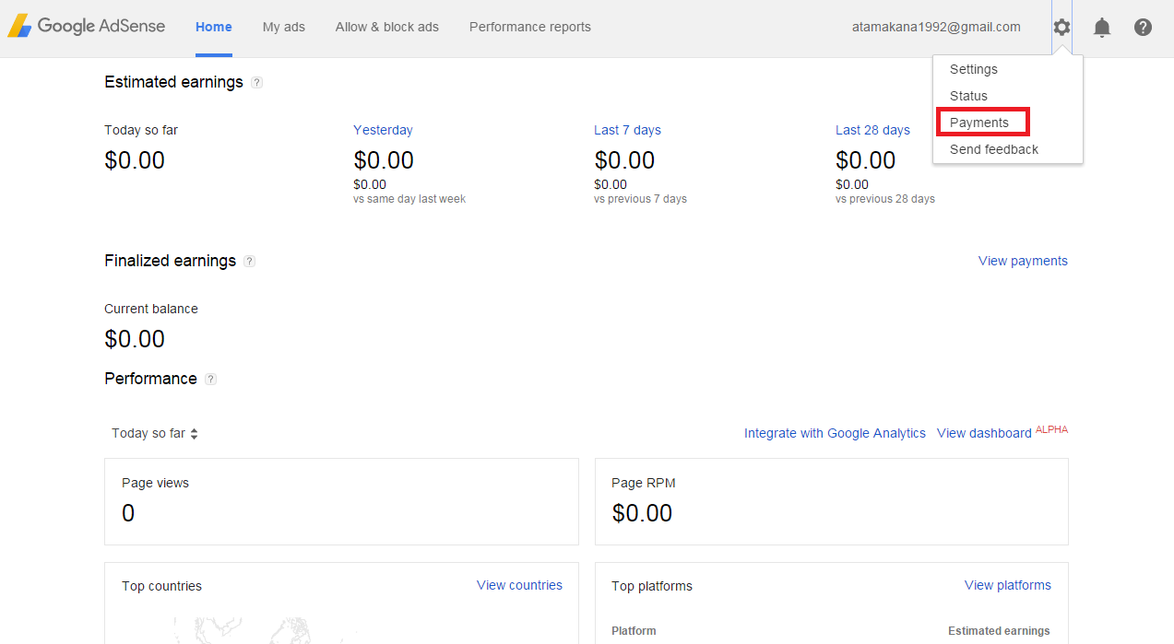The image size is (1174, 644).
Task: Select Settings from the gear menu
Action: [x=974, y=69]
